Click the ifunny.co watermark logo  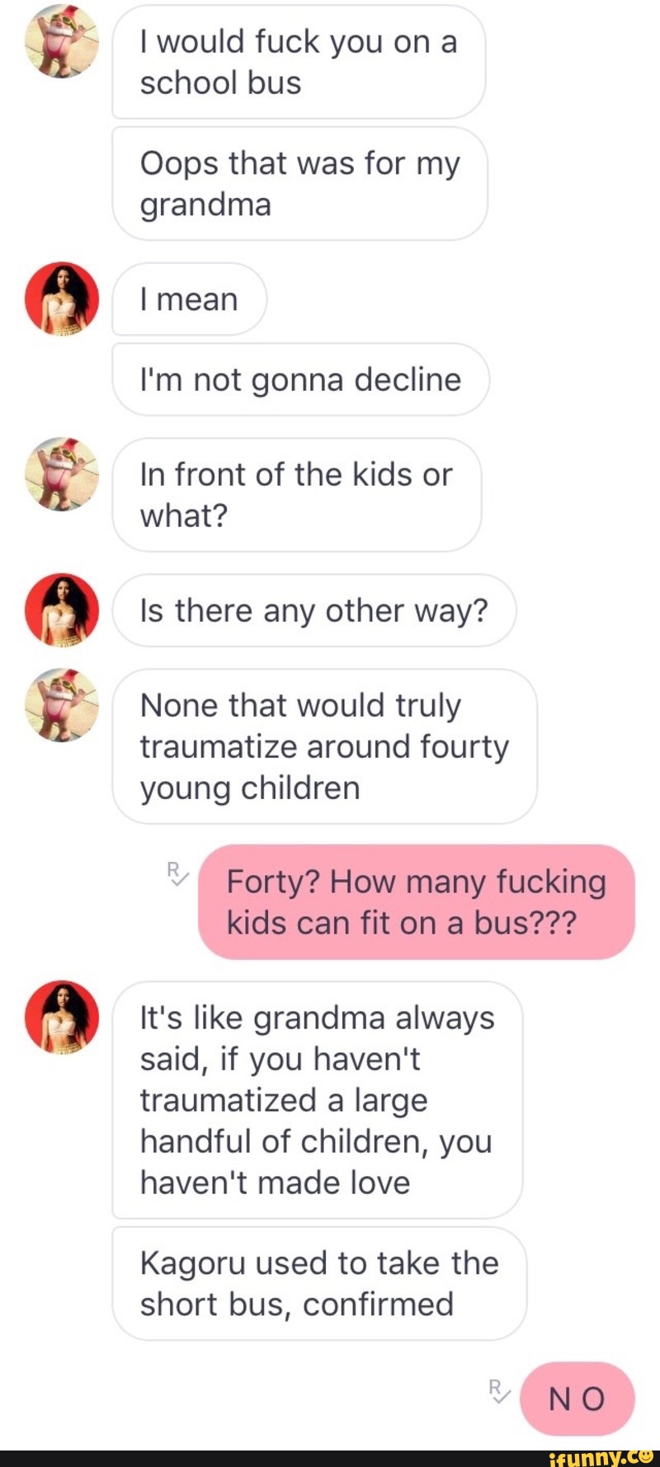(603, 1458)
